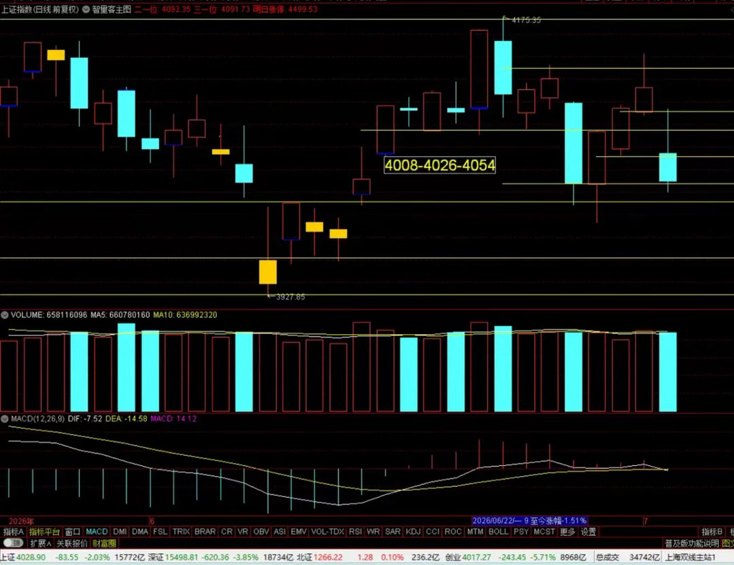Select the BOLL indicator tab

tap(499, 532)
